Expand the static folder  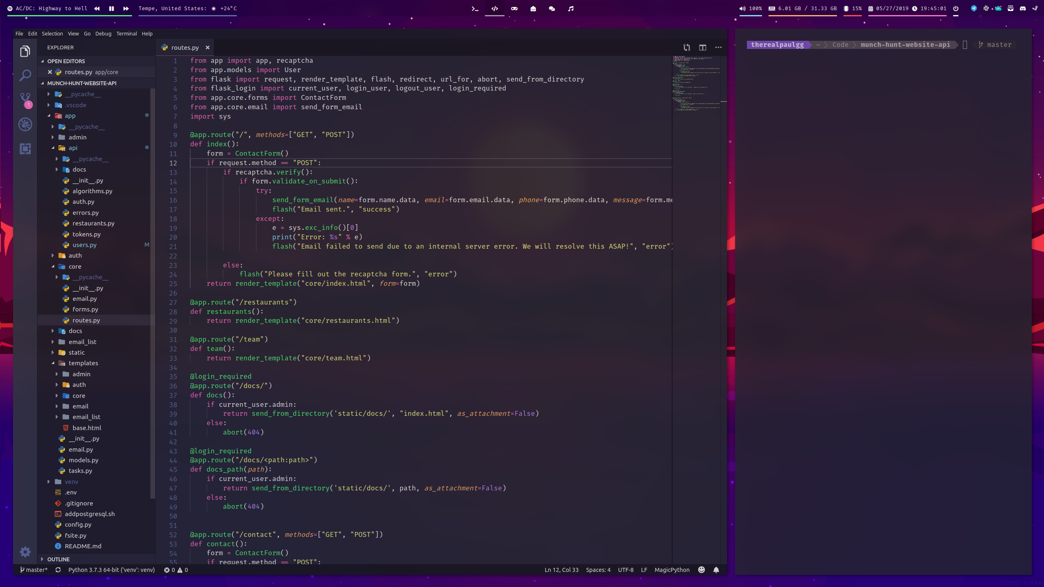point(77,353)
